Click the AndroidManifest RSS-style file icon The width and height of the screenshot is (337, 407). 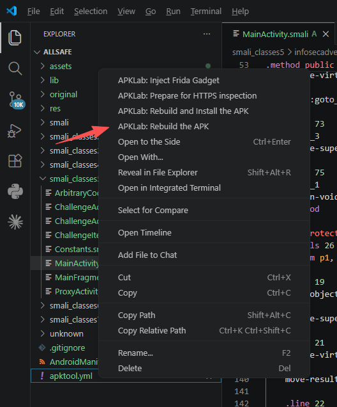[x=42, y=362]
